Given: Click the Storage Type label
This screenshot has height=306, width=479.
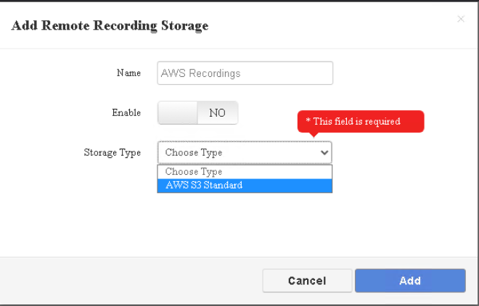Looking at the screenshot, I should click(x=112, y=152).
